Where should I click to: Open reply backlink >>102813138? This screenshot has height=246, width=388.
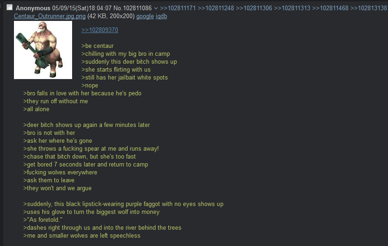click(368, 8)
